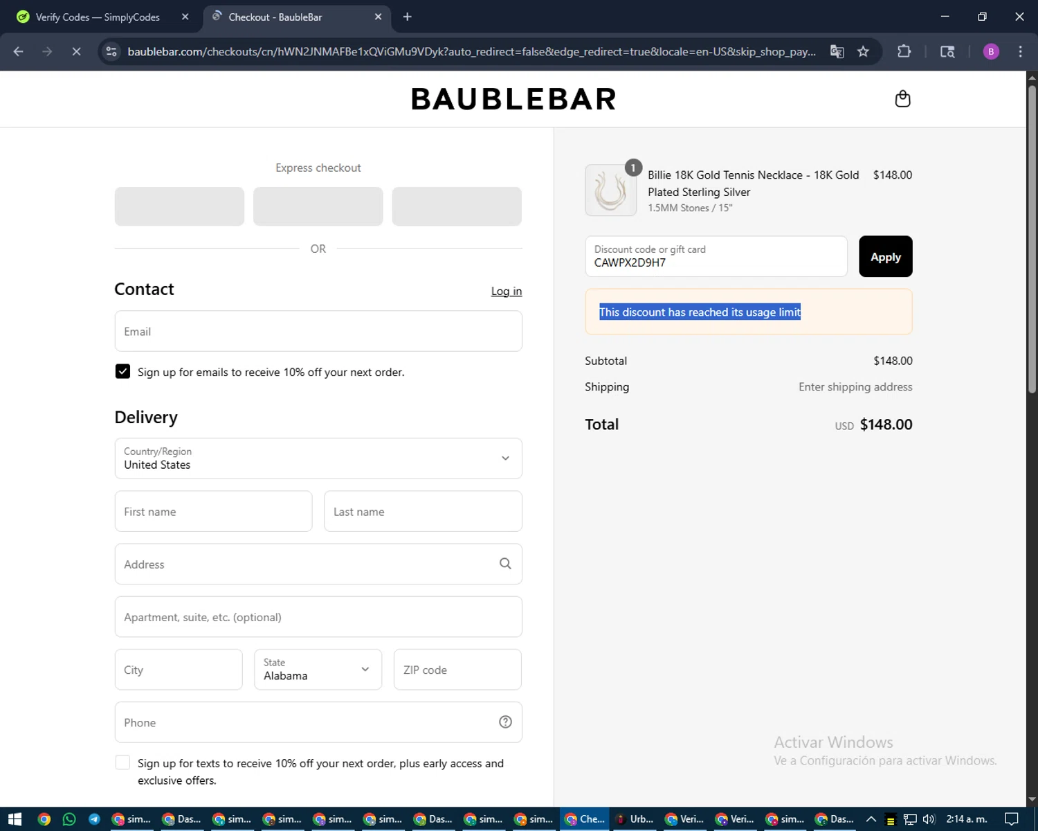
Task: Open the Windows Start menu
Action: tap(15, 819)
